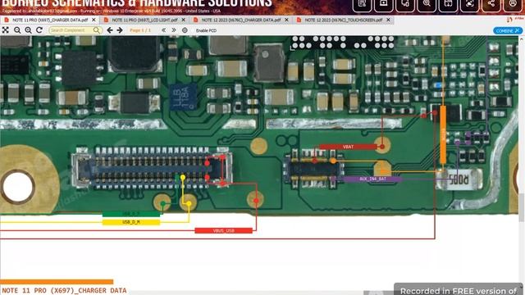Viewport: 525px width, 295px height.
Task: Click the red VBUS_USB label
Action: tap(223, 231)
